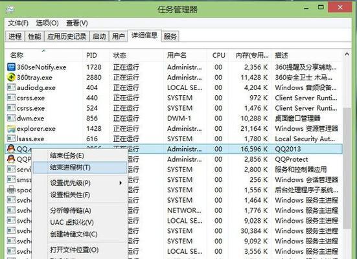Open the 文件(F) menu
Viewport: 357px width, 259px height.
tap(18, 23)
